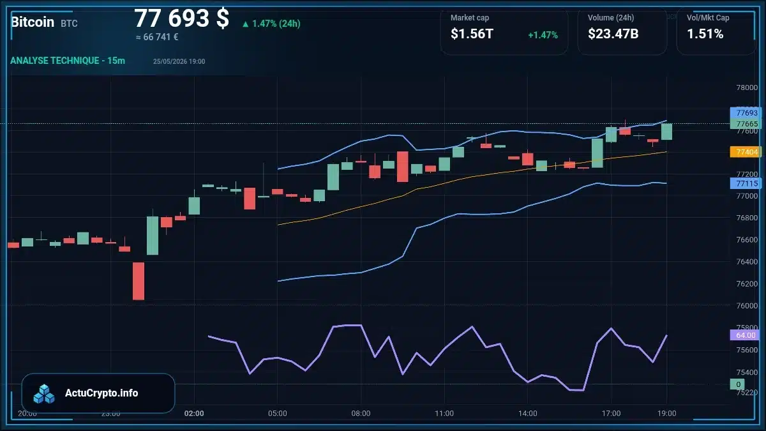The width and height of the screenshot is (766, 431).
Task: Click the 14:00 time axis label
Action: coord(528,413)
